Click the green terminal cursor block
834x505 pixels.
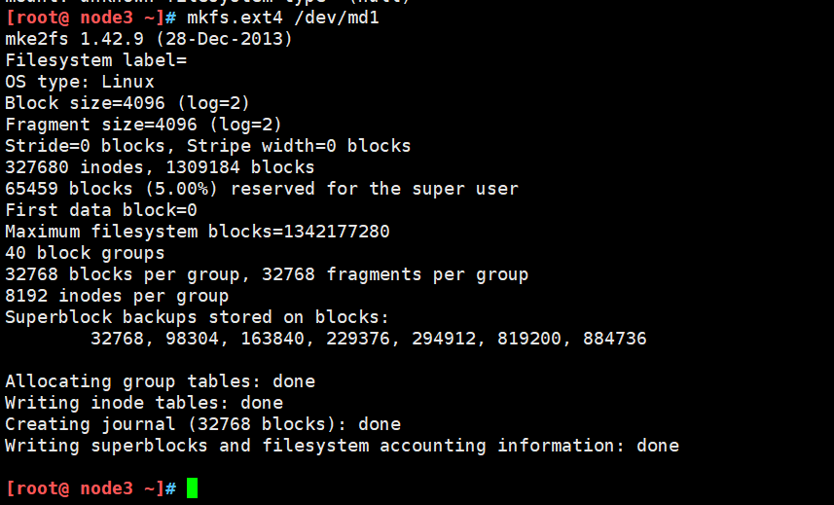pos(192,488)
